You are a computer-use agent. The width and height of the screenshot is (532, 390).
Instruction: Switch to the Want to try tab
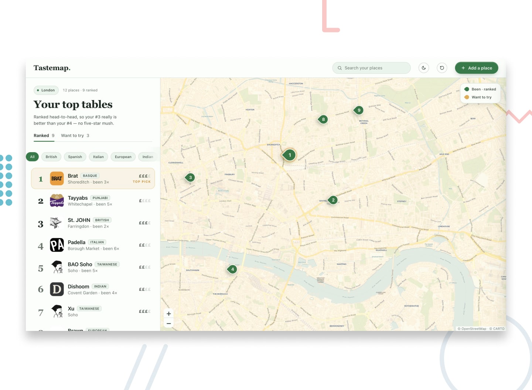click(x=75, y=136)
